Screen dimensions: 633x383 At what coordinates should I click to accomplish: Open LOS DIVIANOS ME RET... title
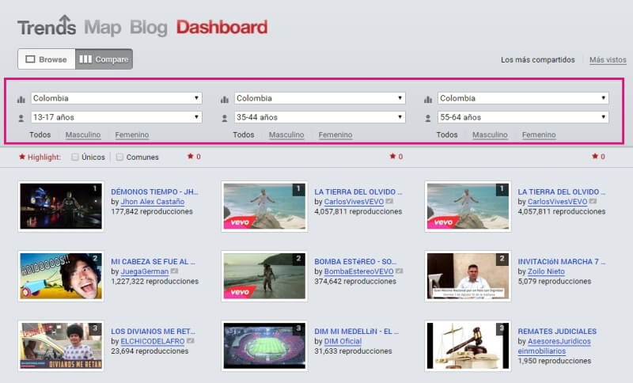coord(153,332)
